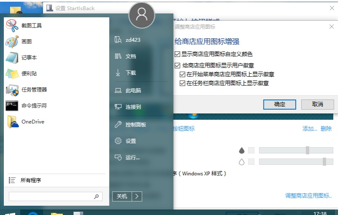Click the 关机 shutdown button

[x=122, y=196]
